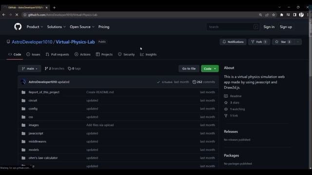Click the GitHub Octocat logo
Viewport: 312px width, 175px height.
pyautogui.click(x=18, y=27)
